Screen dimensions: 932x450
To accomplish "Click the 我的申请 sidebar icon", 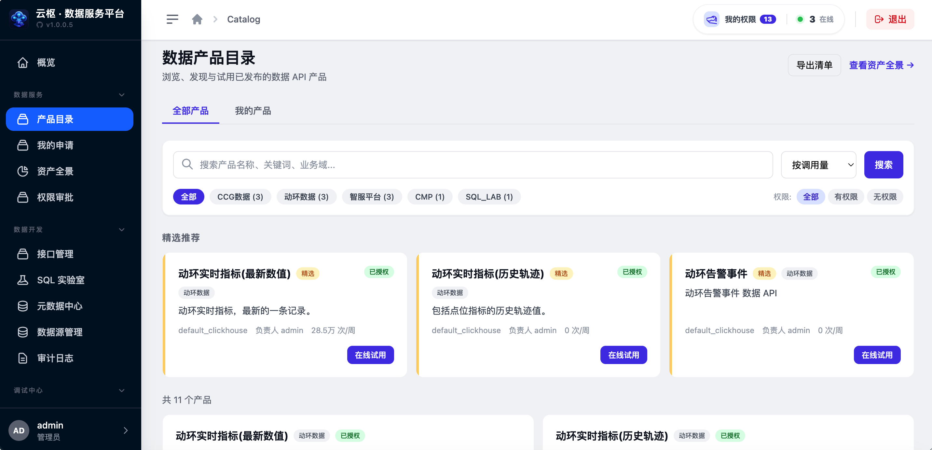I will (x=23, y=145).
